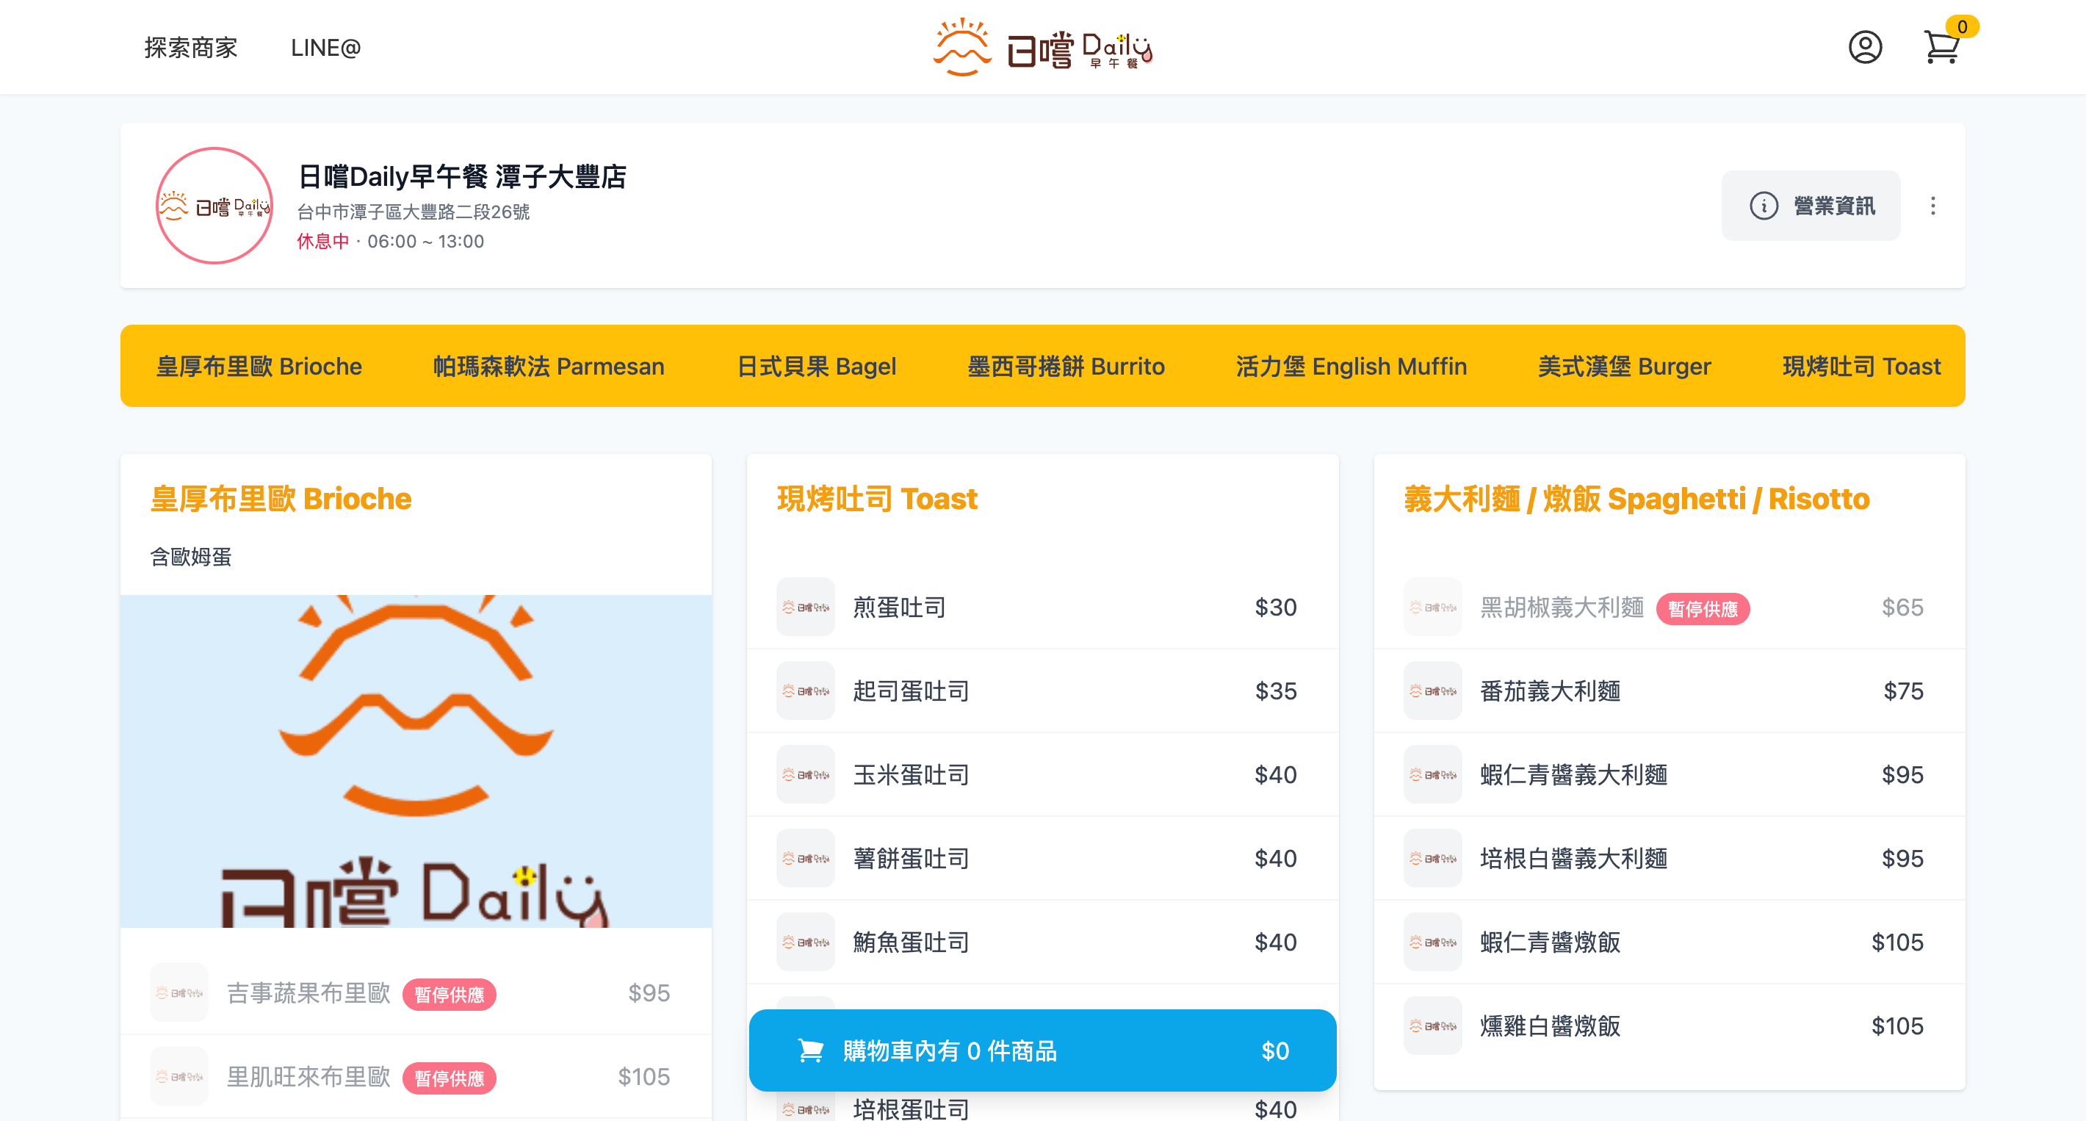Open the user account profile icon
Screen dimensions: 2086x1121
[1864, 47]
